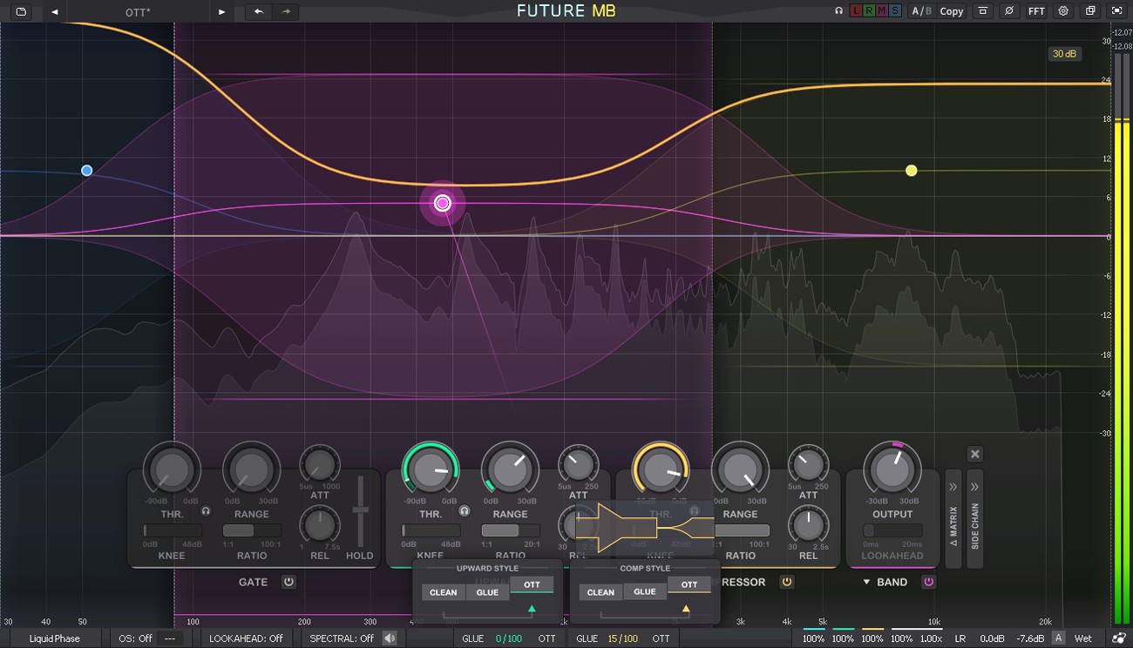Toggle the Band power button
Screen dimensions: 1133x648
[929, 582]
